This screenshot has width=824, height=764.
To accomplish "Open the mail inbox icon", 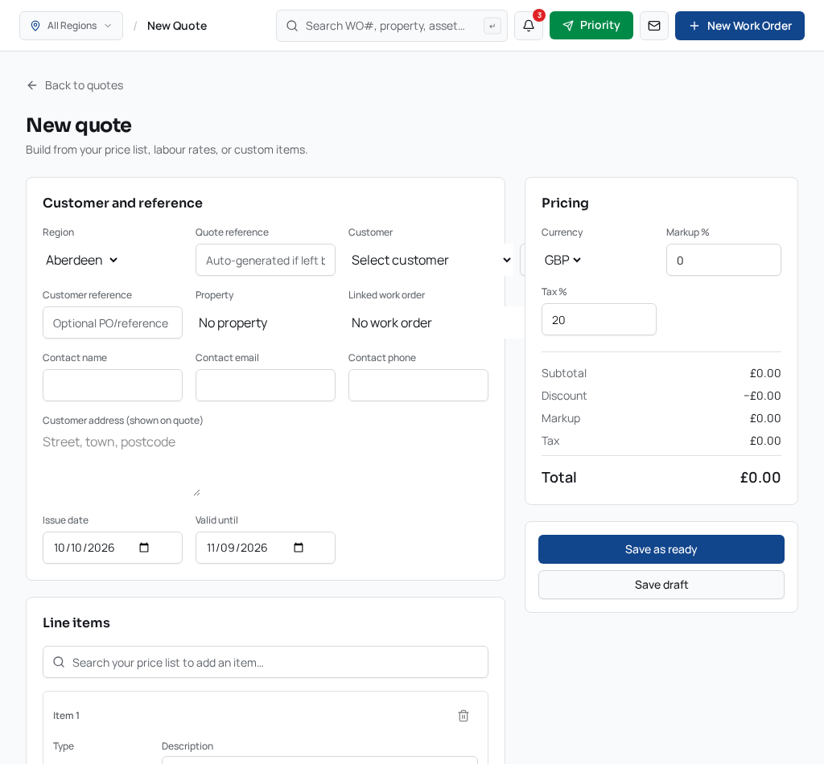I will [x=653, y=26].
